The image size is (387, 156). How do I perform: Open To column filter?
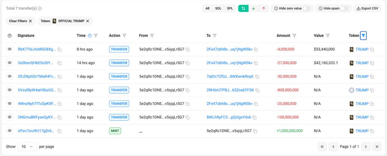214,35
